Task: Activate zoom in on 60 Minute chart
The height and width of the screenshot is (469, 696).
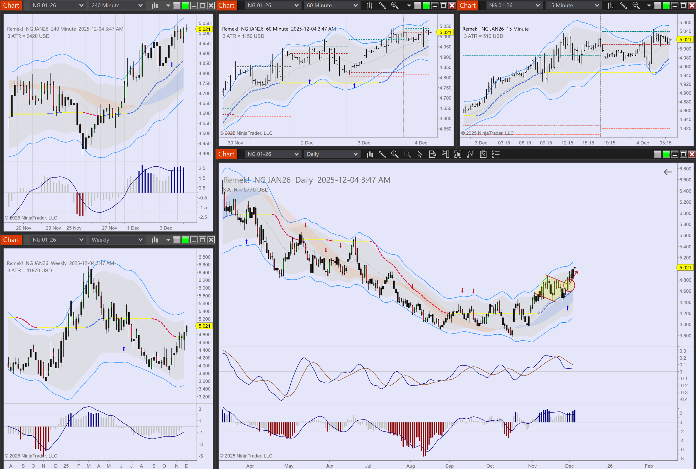Action: pos(395,5)
